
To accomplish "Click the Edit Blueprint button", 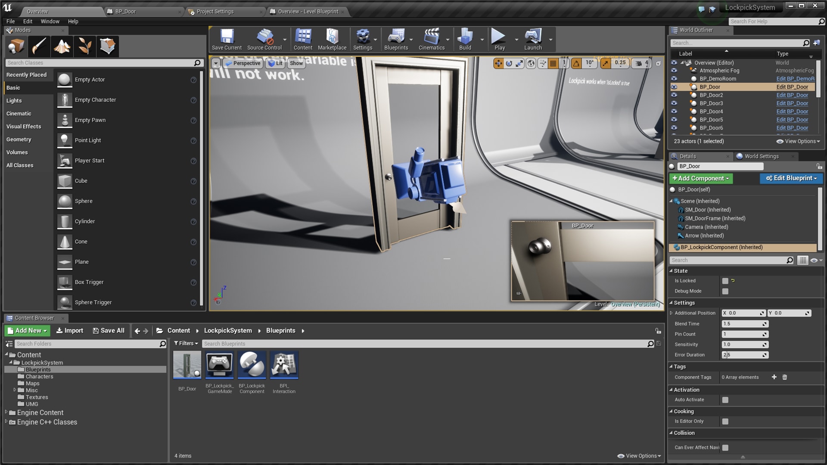I will click(x=791, y=178).
